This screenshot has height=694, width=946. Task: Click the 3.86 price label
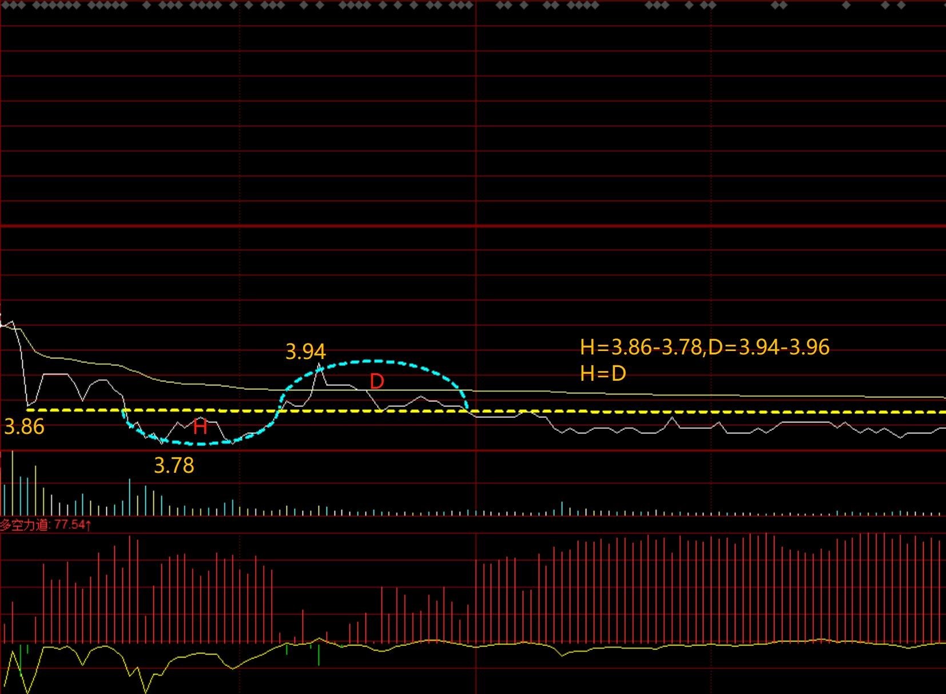[x=24, y=426]
